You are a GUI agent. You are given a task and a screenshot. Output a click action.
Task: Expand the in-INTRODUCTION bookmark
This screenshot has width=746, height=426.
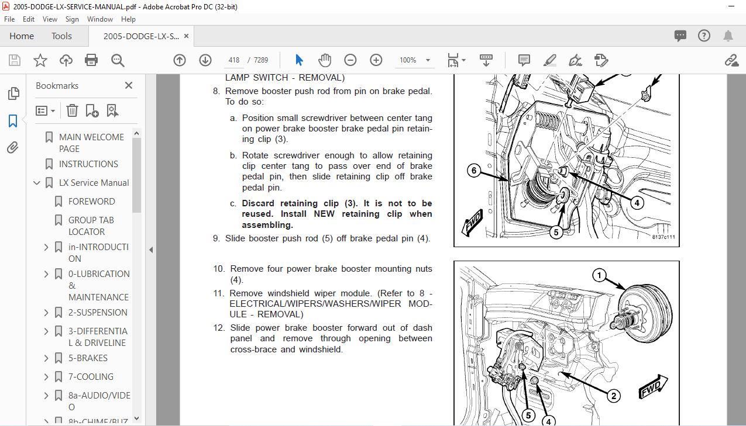(46, 247)
